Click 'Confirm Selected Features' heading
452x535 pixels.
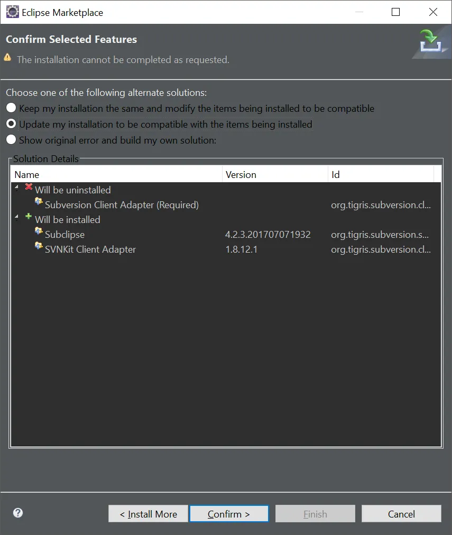(71, 39)
